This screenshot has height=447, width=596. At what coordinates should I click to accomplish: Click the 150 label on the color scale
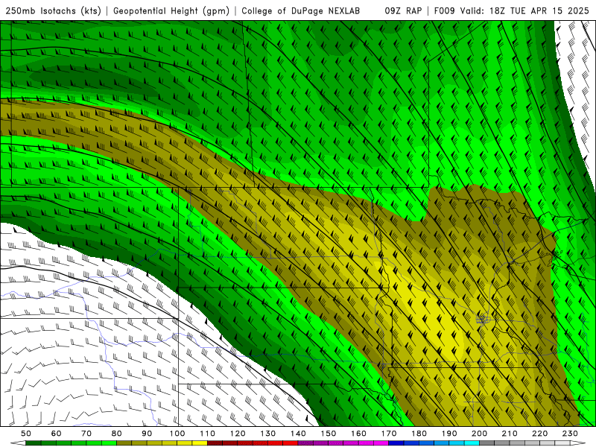pos(329,434)
